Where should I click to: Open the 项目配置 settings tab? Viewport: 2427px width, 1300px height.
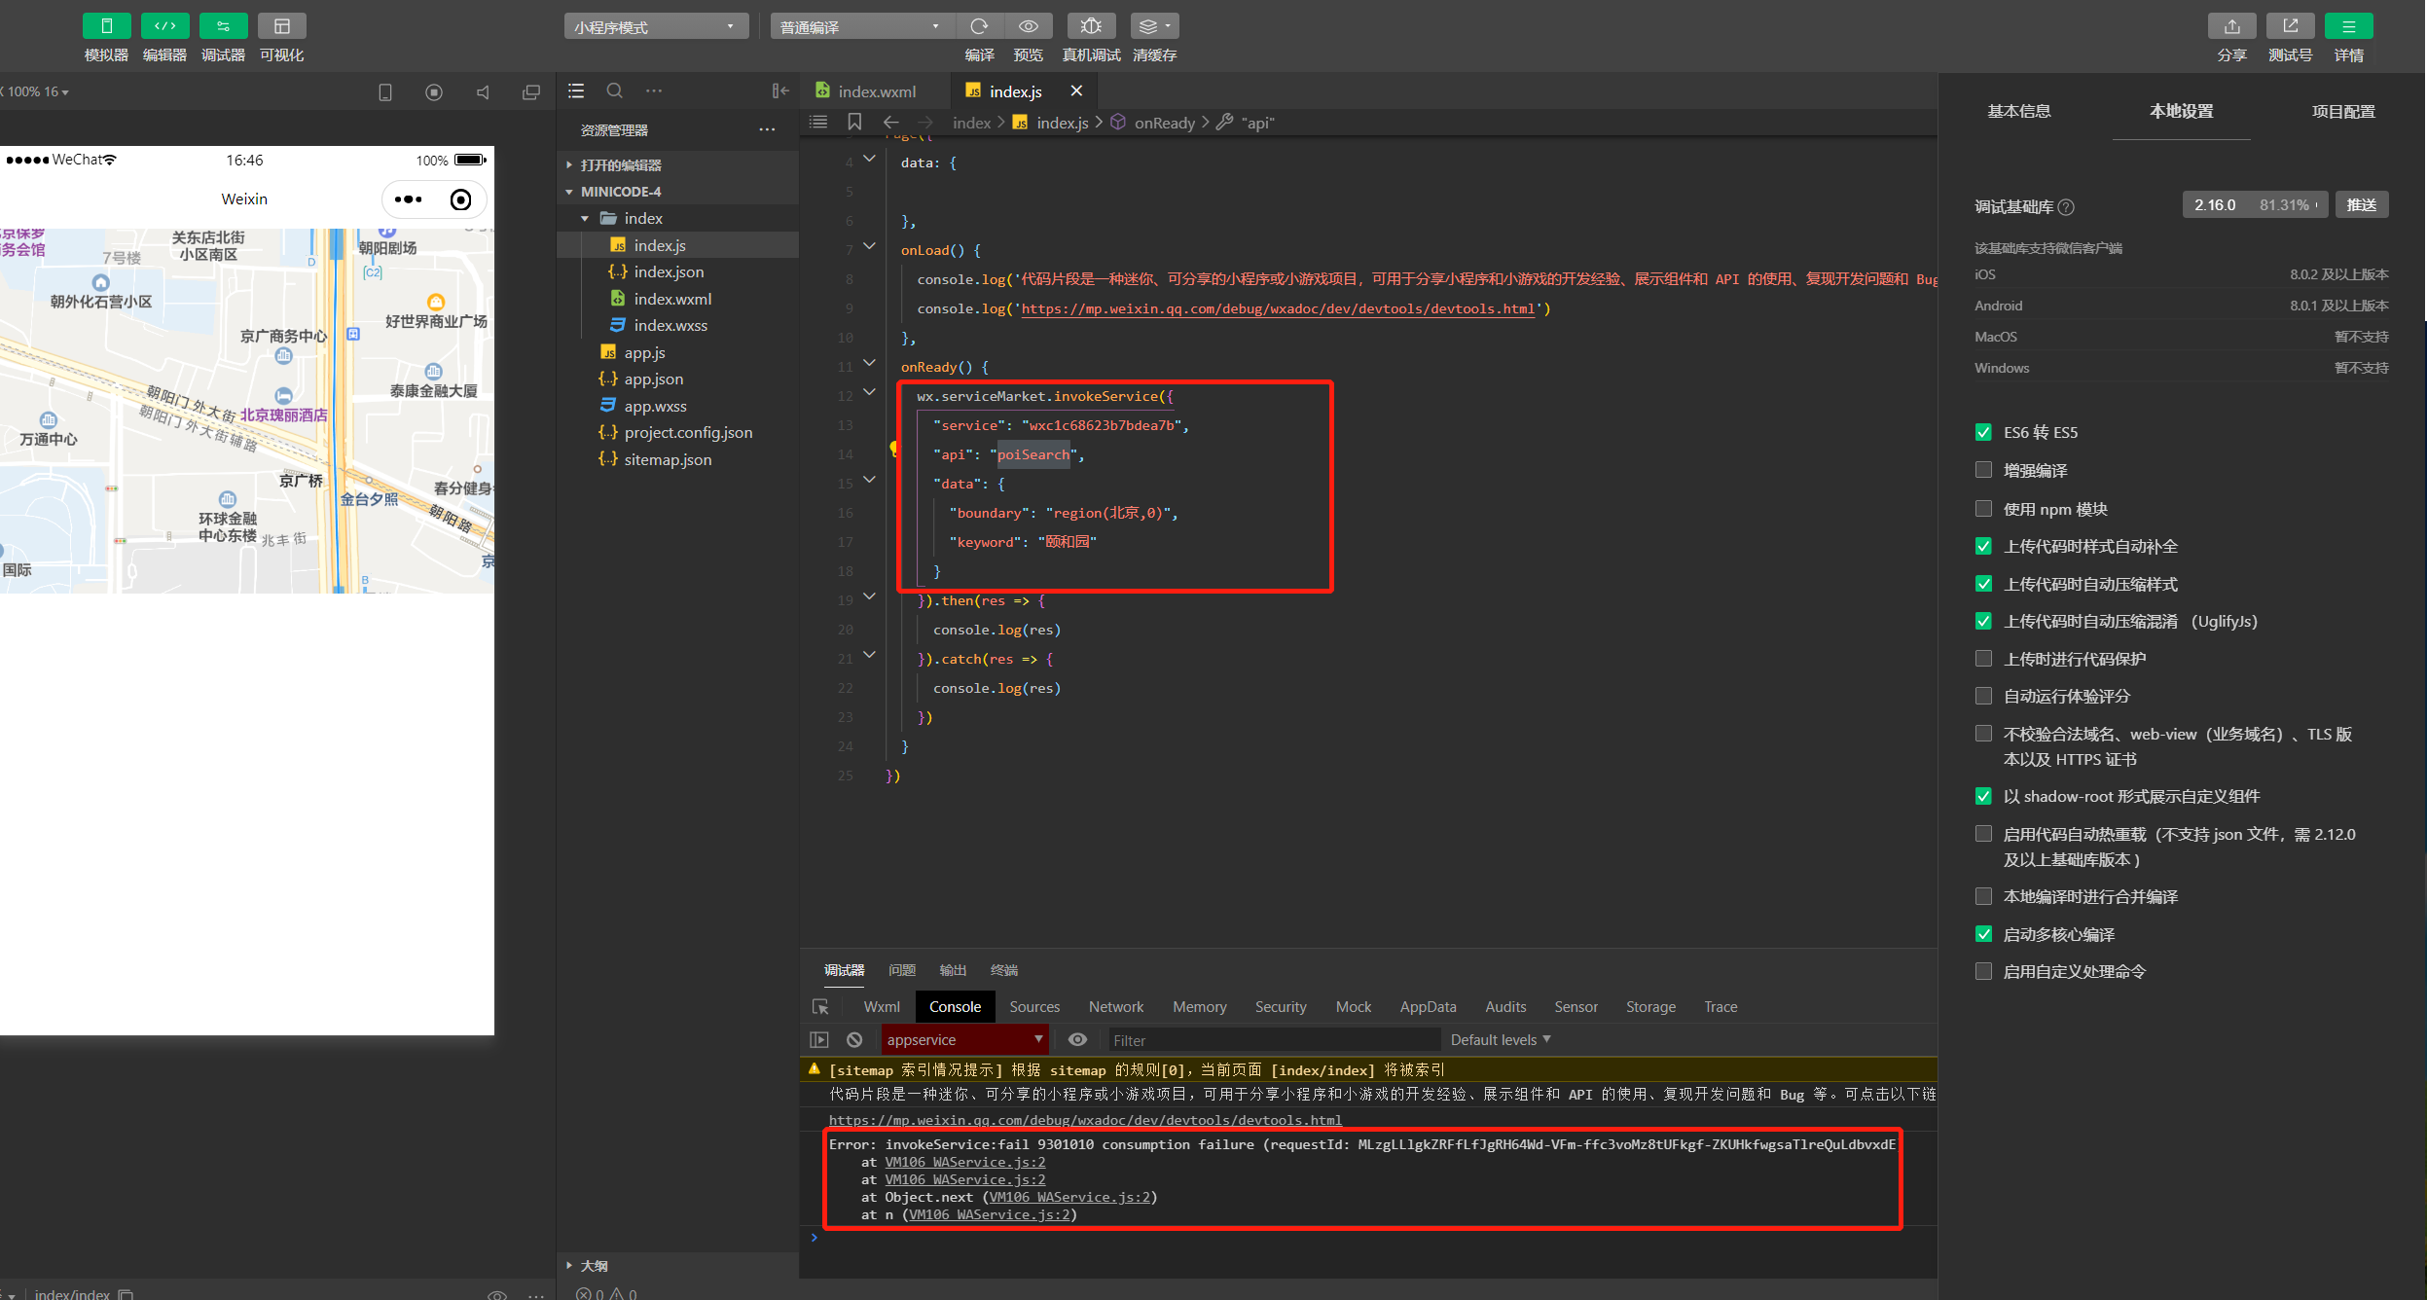pyautogui.click(x=2342, y=111)
